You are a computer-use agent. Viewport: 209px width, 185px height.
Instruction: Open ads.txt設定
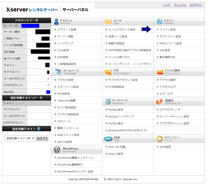65,142
